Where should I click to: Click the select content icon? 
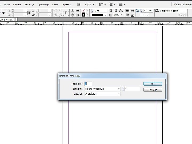[73, 15]
